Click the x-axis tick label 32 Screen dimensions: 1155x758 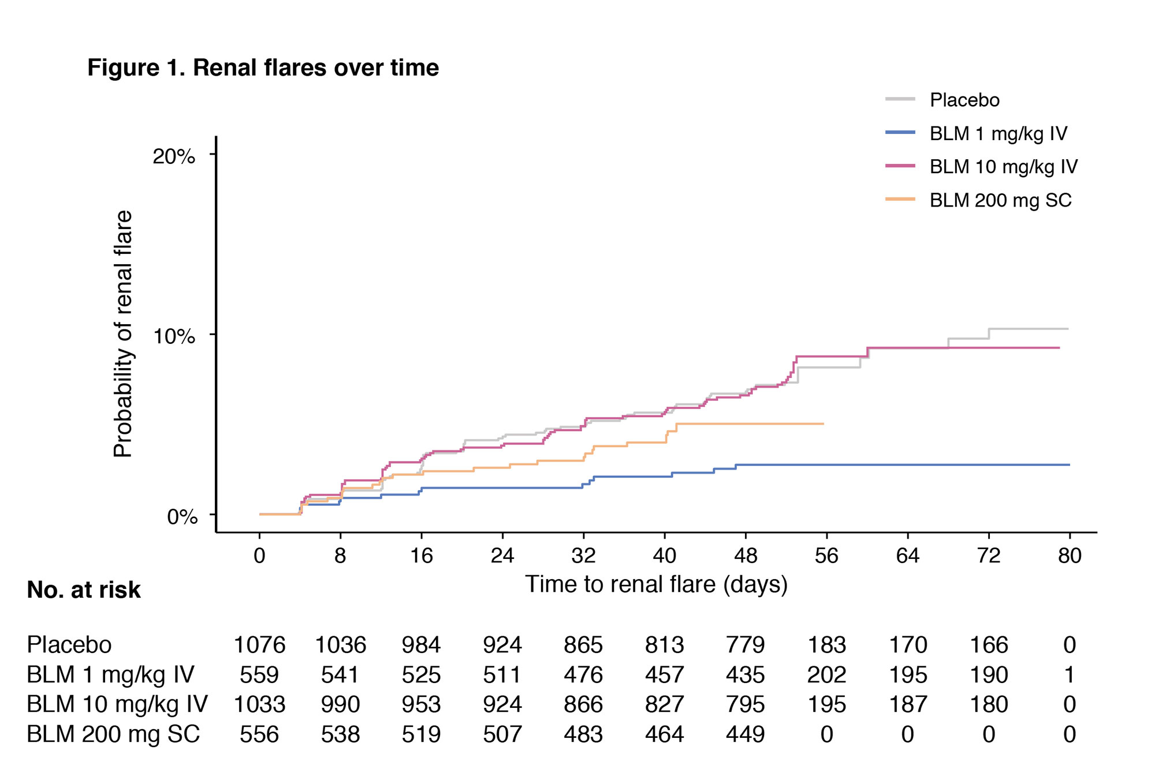[x=583, y=556]
